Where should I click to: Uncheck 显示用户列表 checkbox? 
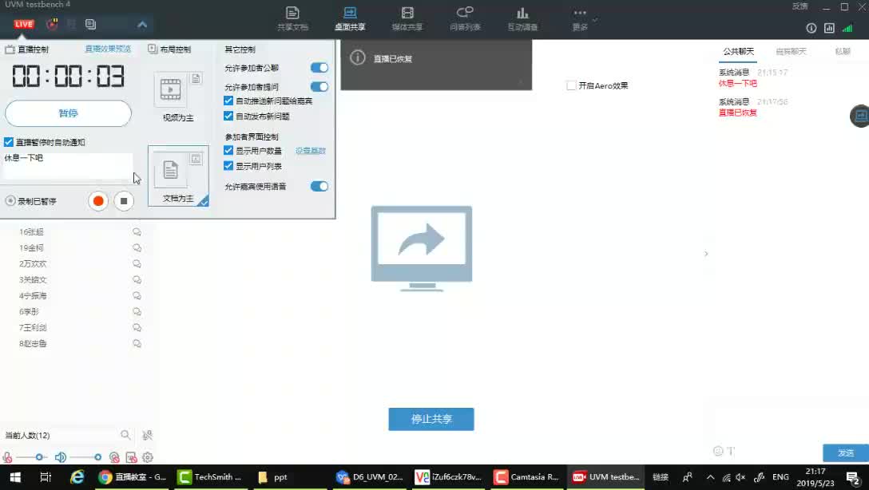228,166
